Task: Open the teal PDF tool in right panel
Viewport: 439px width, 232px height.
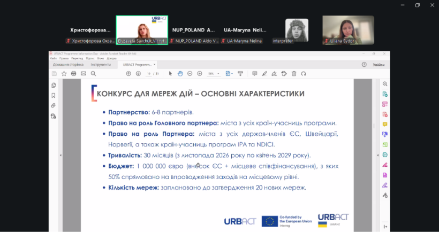Action: tap(385, 155)
